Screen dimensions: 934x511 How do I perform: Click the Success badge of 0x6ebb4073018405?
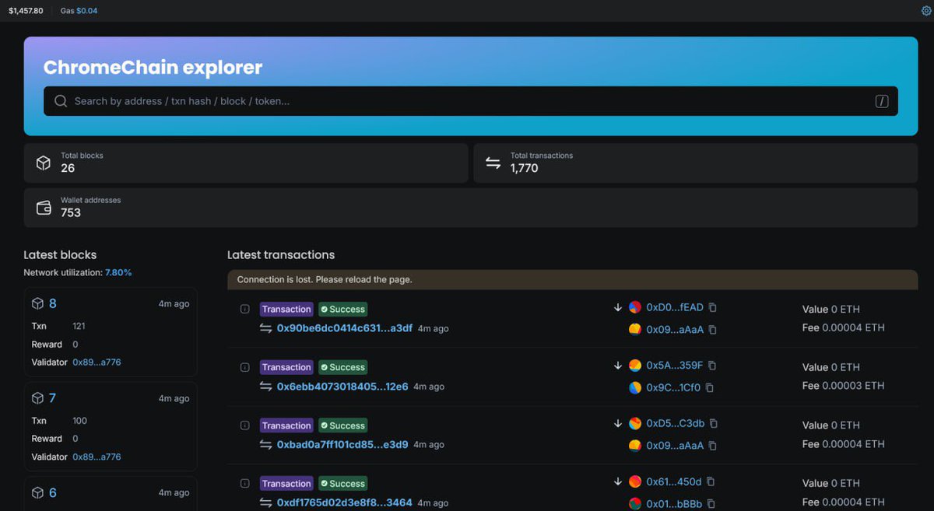click(x=342, y=367)
